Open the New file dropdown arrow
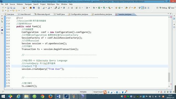This screenshot has height=99, width=176. point(5,8)
